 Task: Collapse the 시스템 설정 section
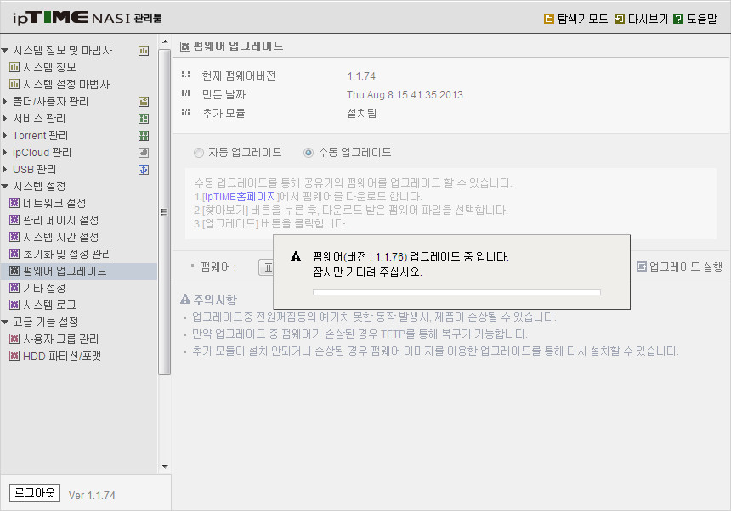point(5,186)
